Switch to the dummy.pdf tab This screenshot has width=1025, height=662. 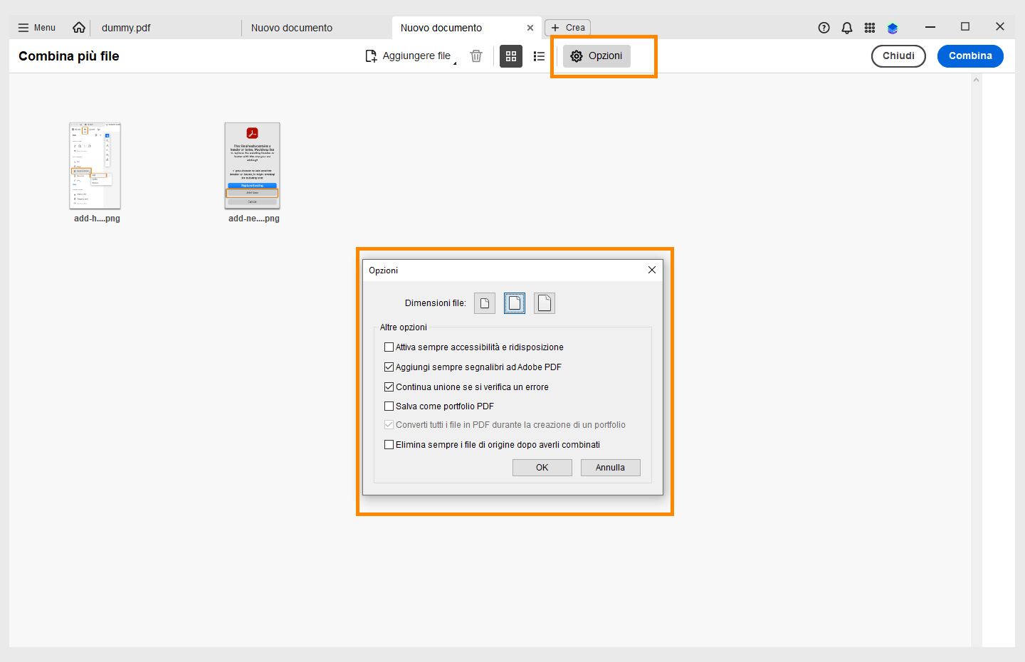point(126,28)
